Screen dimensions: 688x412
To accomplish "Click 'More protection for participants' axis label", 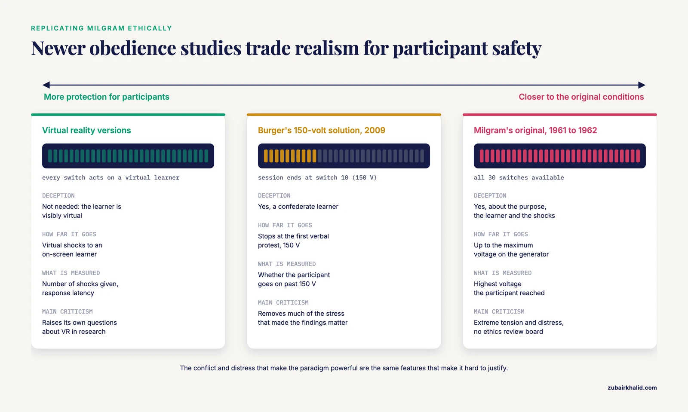I will click(x=107, y=97).
